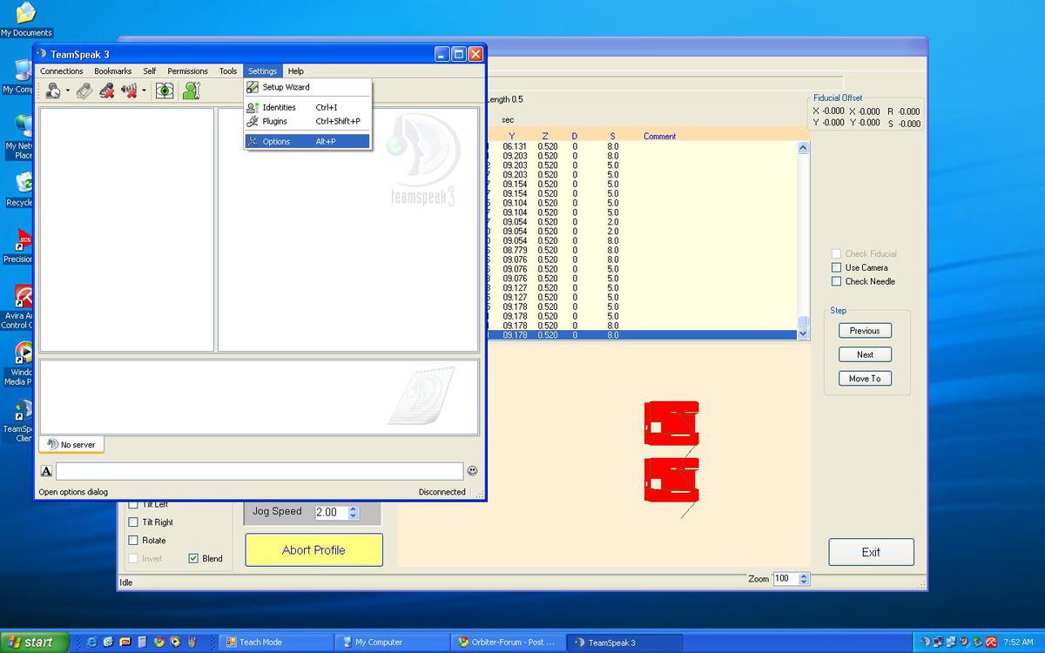The width and height of the screenshot is (1045, 653).
Task: Toggle the Tilt Right checkbox
Action: 133,522
